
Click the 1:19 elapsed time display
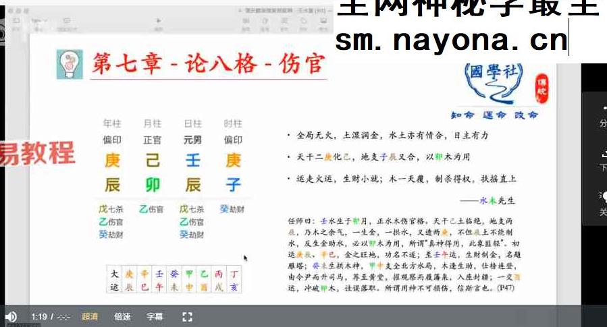pos(39,317)
